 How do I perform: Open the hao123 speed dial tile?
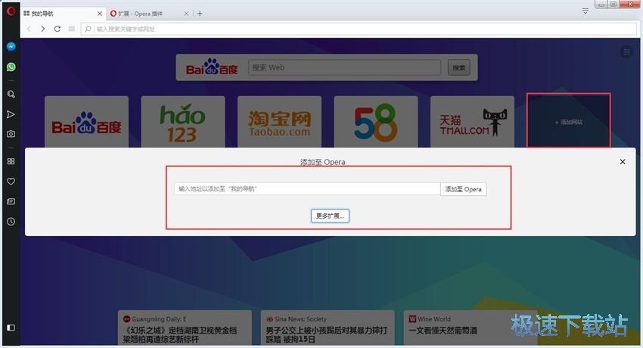click(x=183, y=122)
